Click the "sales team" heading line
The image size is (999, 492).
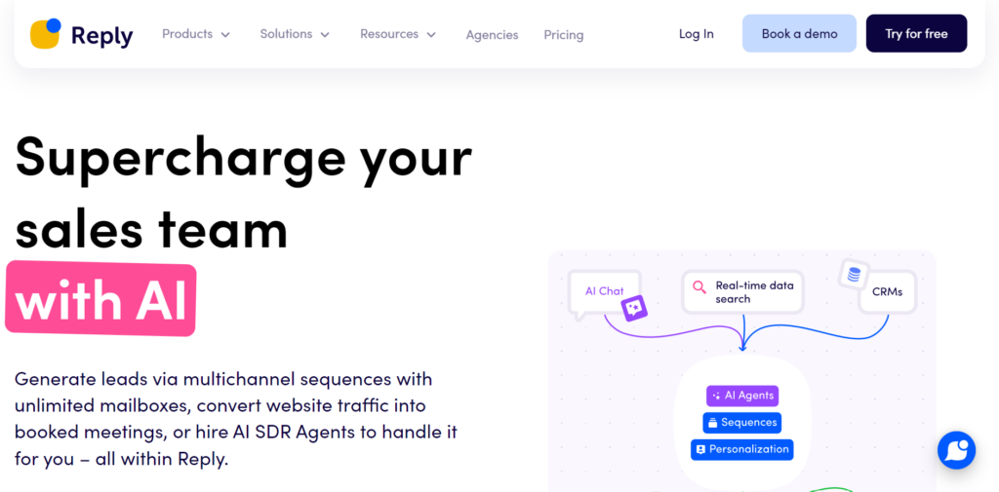coord(151,229)
